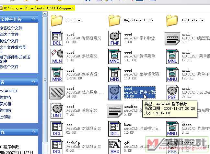Image resolution: width=210 pixels, height=154 pixels.
Task: Click the copy this file task link
Action: [9, 41]
